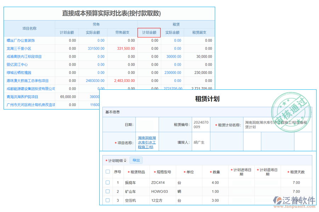Viewport: 319px width, 212px height.
Task: Select all rows with header checkbox
Action: pos(108,172)
